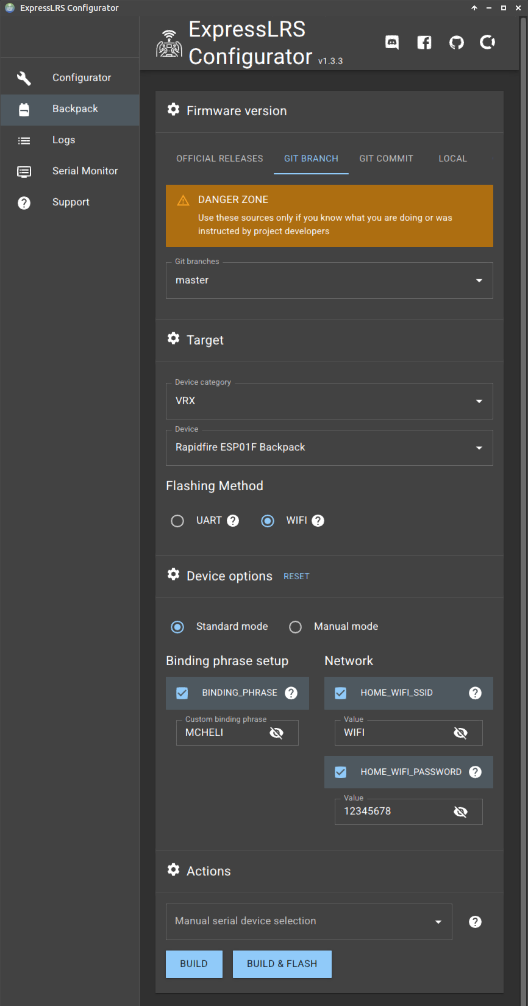Click the Open Collective icon
Viewport: 528px width, 1006px height.
pyautogui.click(x=488, y=42)
